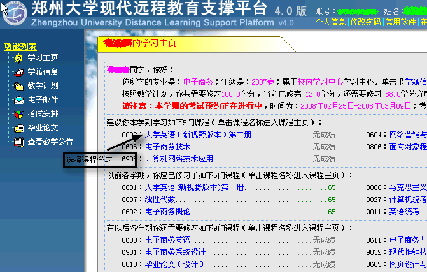Click the calendar icon for 查看教学公告
Screen dimensions: 427x272
pyautogui.click(x=17, y=142)
